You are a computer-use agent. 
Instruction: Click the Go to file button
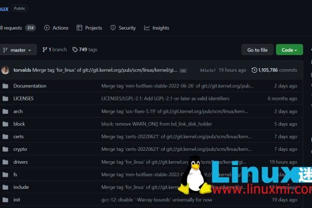[257, 50]
